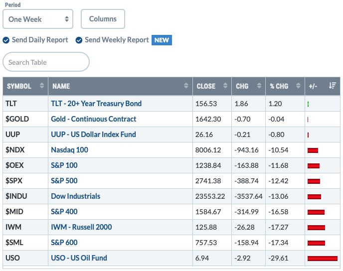
Task: Open the S&P 400 link
Action: pos(64,212)
